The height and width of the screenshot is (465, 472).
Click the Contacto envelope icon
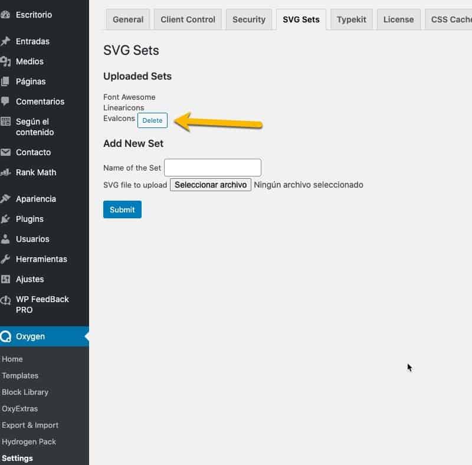coord(5,152)
